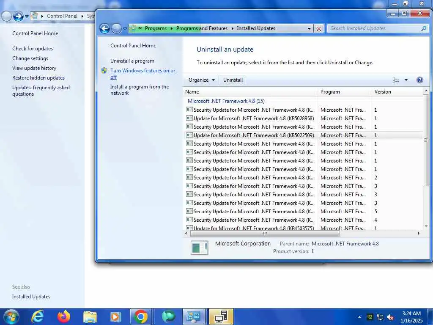433x325 pixels.
Task: Open Change settings in background window
Action: 30,58
